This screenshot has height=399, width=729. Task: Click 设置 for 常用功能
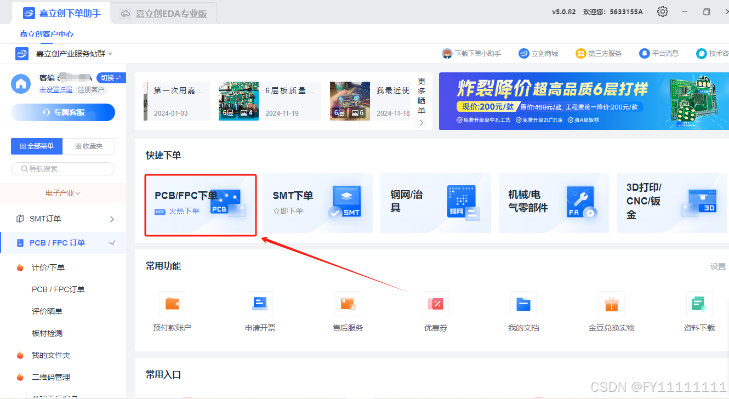click(x=718, y=266)
